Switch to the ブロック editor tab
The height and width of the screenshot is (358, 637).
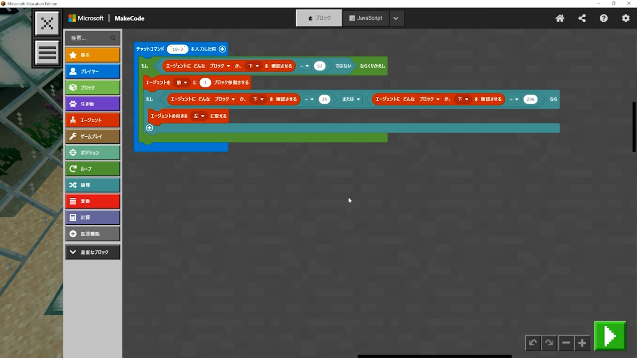pos(319,18)
